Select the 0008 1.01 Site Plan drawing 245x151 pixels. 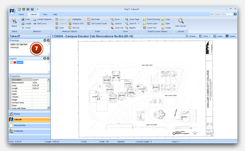pos(19,44)
